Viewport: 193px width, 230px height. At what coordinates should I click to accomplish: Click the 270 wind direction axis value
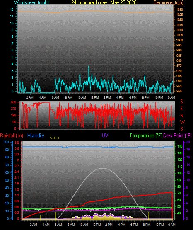(x=14, y=109)
